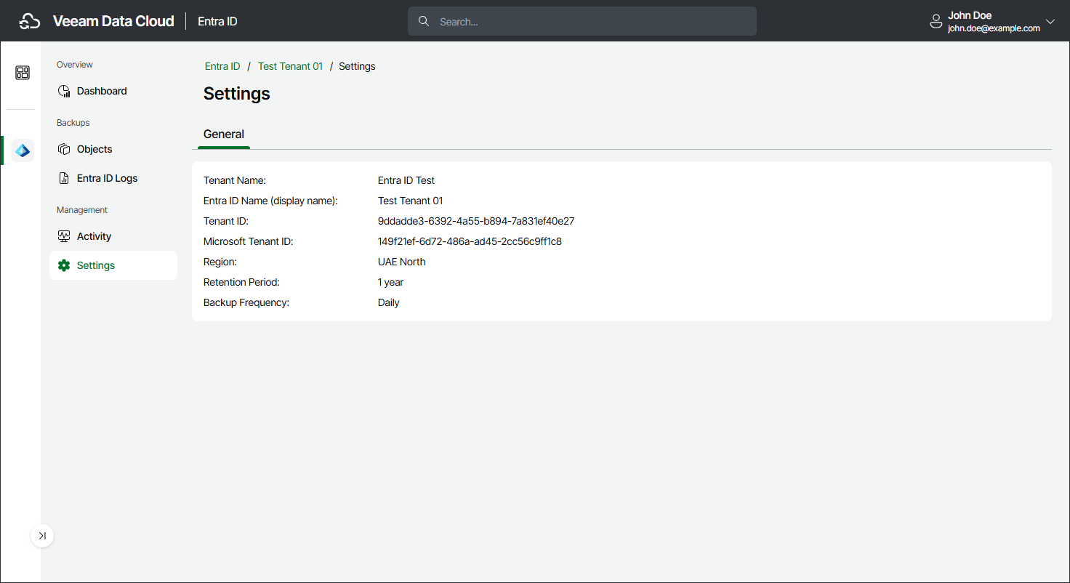The height and width of the screenshot is (583, 1070).
Task: Click the Region value UAE North
Action: [402, 262]
